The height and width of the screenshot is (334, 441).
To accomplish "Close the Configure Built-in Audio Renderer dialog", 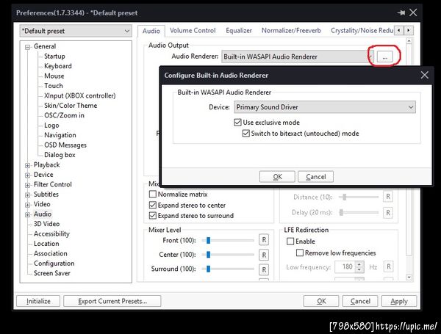I will 424,75.
